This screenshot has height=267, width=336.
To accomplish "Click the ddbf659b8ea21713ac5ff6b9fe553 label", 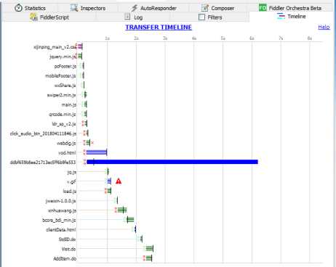I will 43,163.
